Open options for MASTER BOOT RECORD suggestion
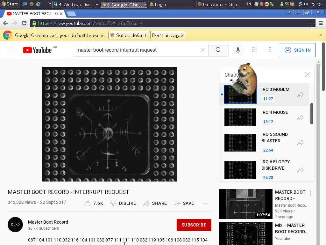The height and width of the screenshot is (245, 326). [x=311, y=193]
